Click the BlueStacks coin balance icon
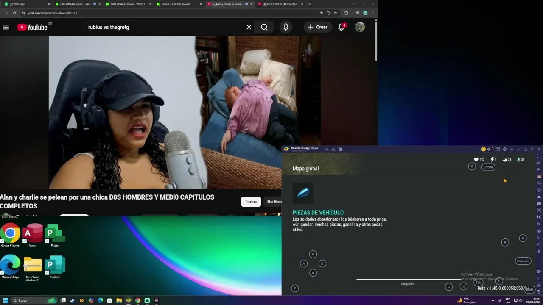The width and height of the screenshot is (543, 305). click(484, 149)
